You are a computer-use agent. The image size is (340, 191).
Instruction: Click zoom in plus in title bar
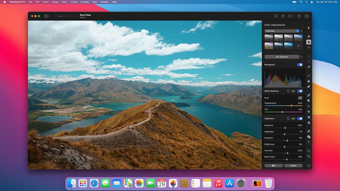coord(76,16)
